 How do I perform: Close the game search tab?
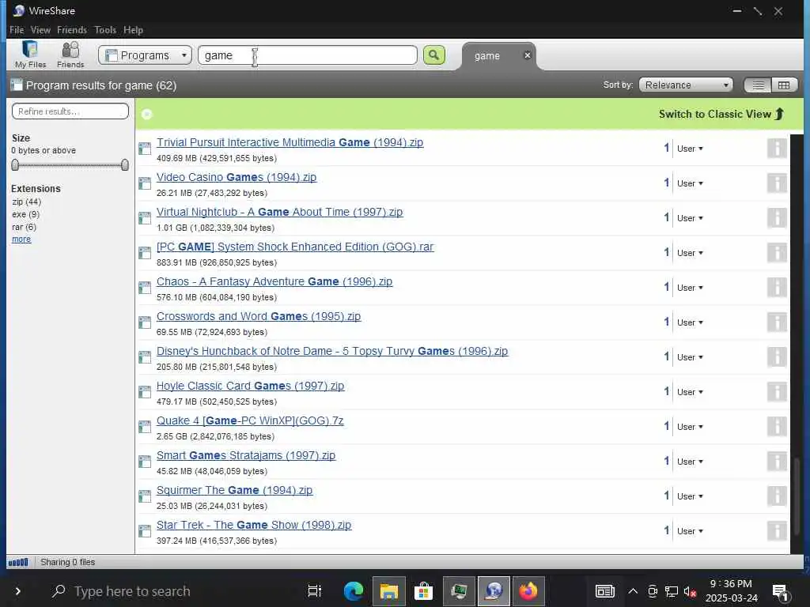(527, 55)
